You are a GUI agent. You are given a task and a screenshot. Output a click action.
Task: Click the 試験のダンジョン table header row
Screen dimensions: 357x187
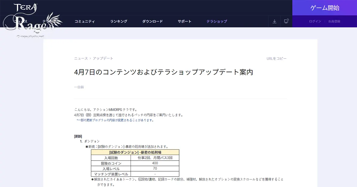tap(135, 152)
